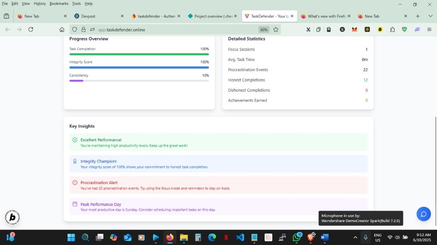This screenshot has width=437, height=245.
Task: Open Windows Start menu
Action: pyautogui.click(x=72, y=237)
